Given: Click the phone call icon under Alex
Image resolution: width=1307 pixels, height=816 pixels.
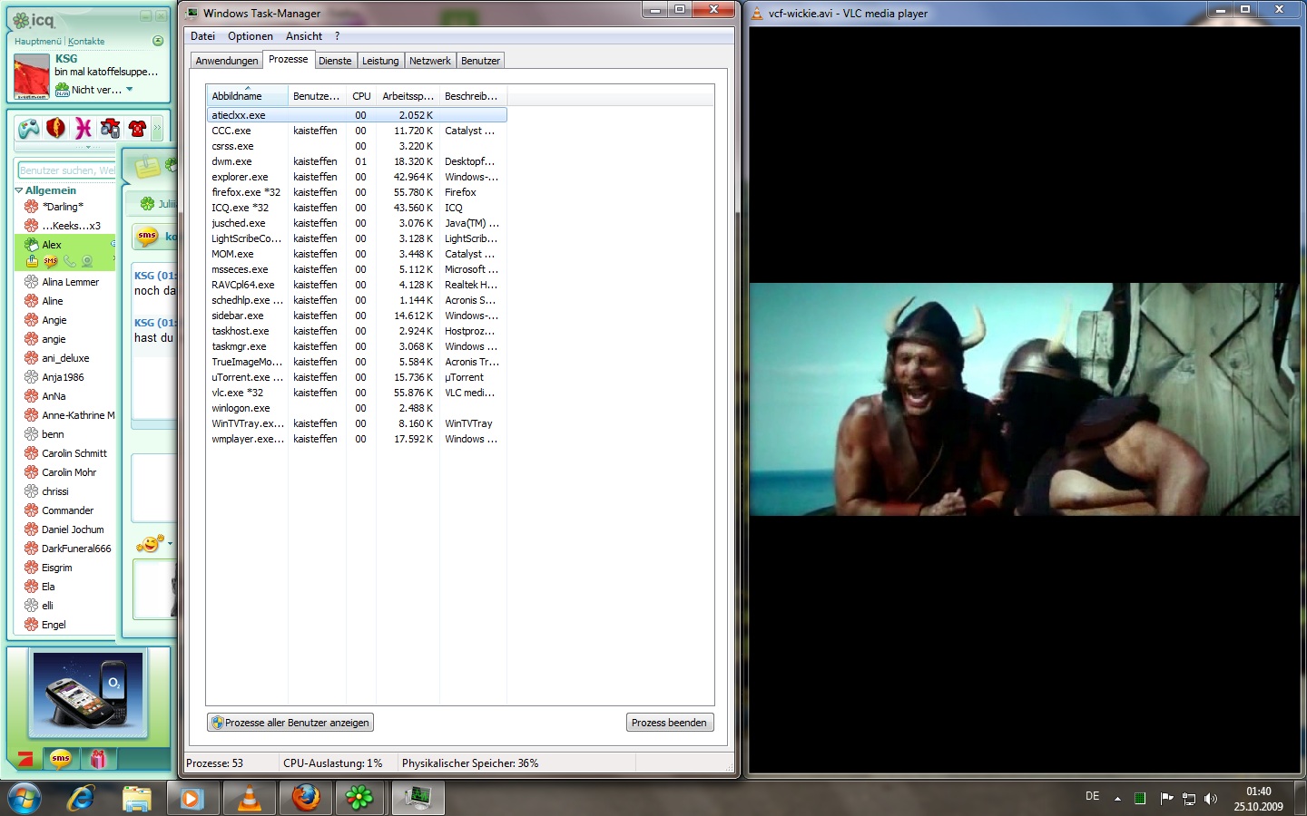Looking at the screenshot, I should tap(70, 261).
